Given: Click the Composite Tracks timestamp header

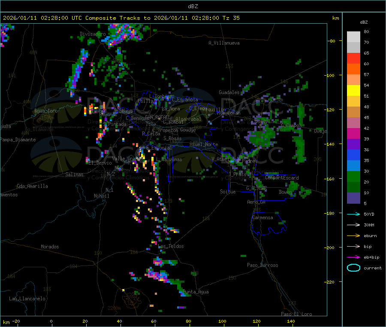Looking at the screenshot, I should click(121, 18).
